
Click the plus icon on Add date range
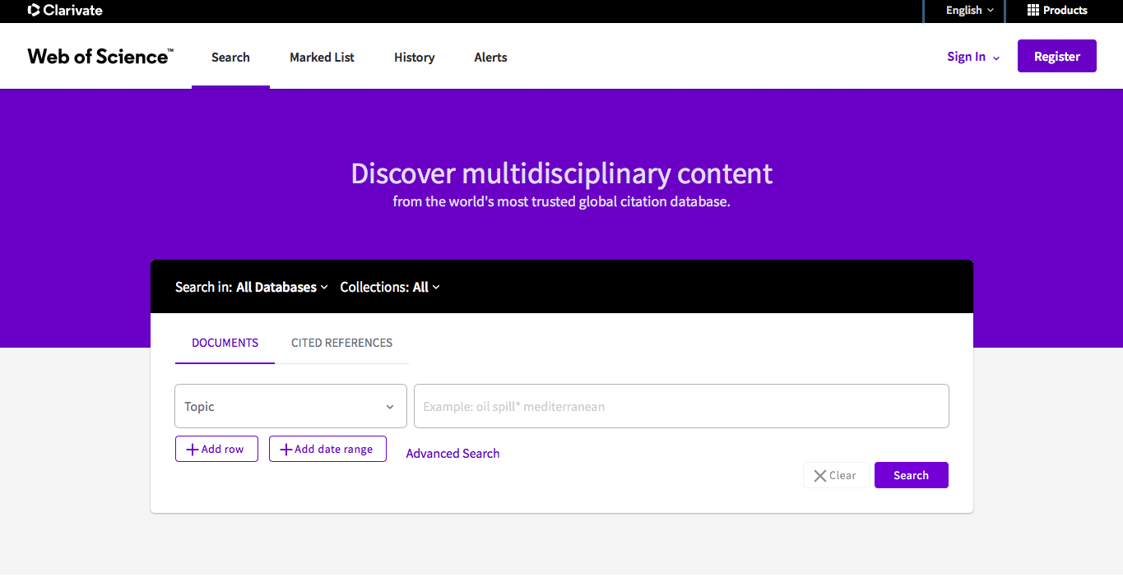[286, 450]
